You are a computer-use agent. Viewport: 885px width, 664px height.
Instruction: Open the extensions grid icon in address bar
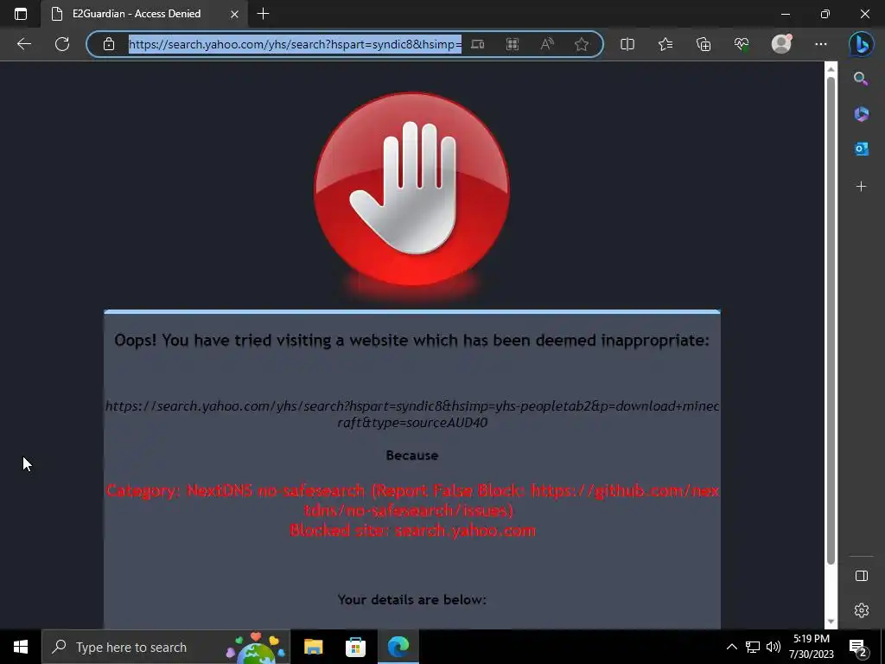point(512,44)
